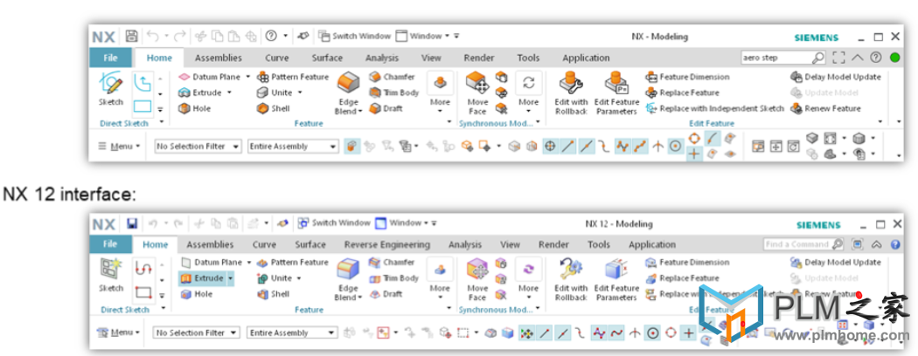The width and height of the screenshot is (918, 356).
Task: Open the Application tab in the NX 12 window
Action: [651, 244]
